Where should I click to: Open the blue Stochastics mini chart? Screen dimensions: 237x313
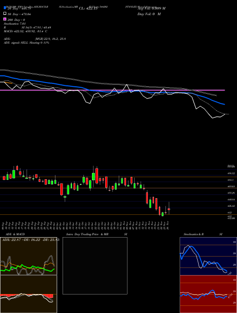(208, 256)
